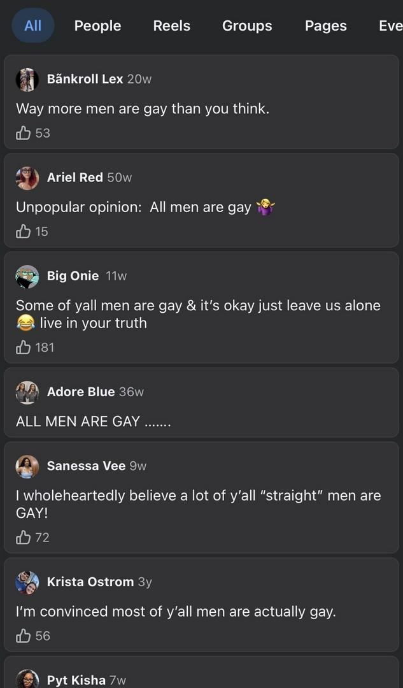The height and width of the screenshot is (688, 403).
Task: Open Big Onie's profile avatar
Action: point(27,276)
